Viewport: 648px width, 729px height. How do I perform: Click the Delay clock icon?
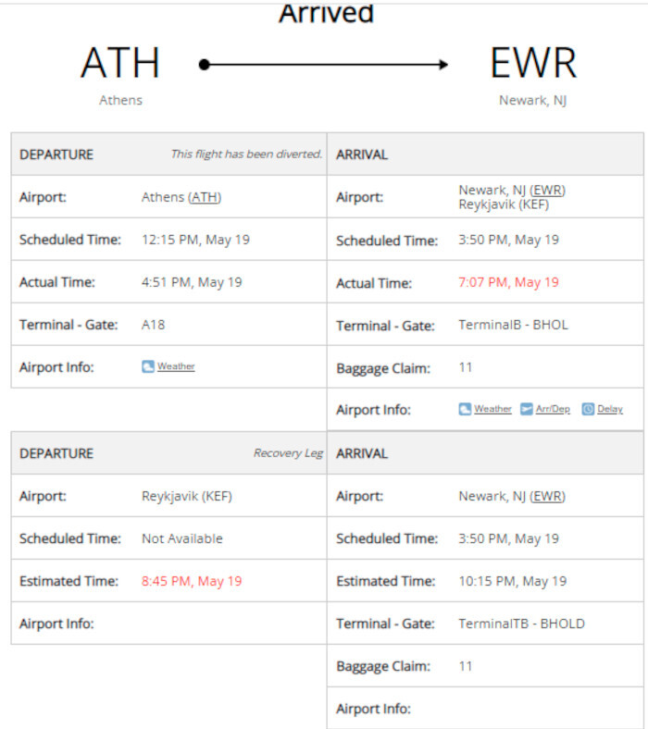(x=588, y=409)
